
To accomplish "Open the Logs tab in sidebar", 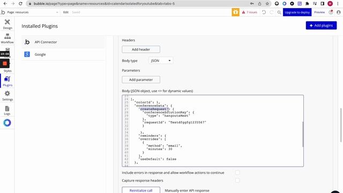I will pos(7,110).
